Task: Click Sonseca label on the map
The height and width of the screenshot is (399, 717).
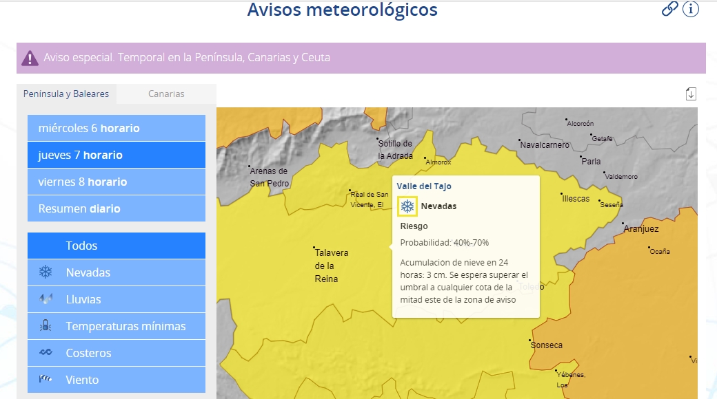Action: (x=547, y=345)
